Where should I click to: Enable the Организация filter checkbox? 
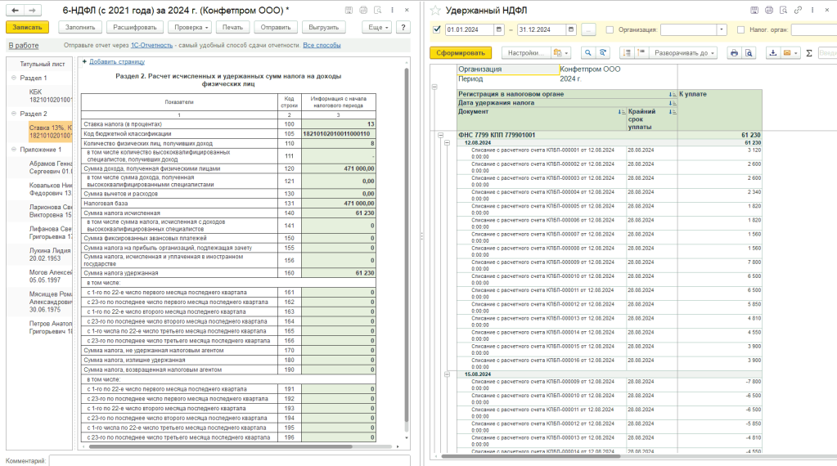point(610,29)
